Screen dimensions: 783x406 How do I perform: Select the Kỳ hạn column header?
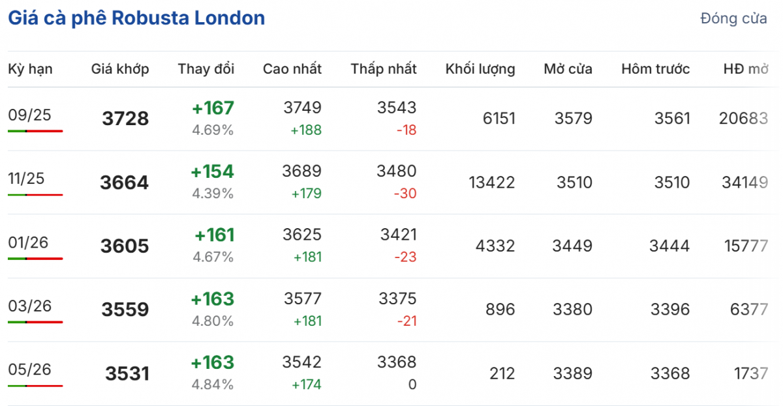30,69
